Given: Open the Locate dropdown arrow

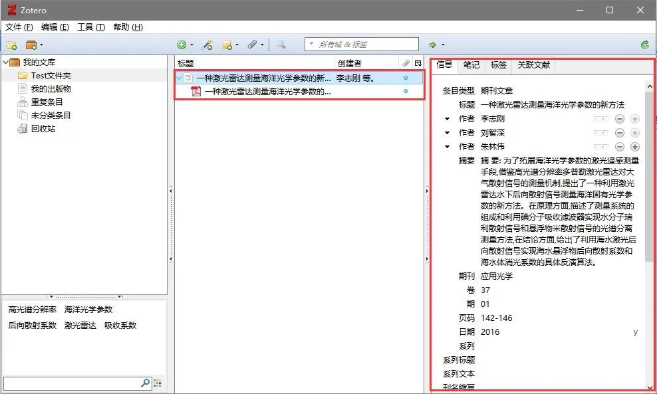Looking at the screenshot, I should [x=443, y=45].
